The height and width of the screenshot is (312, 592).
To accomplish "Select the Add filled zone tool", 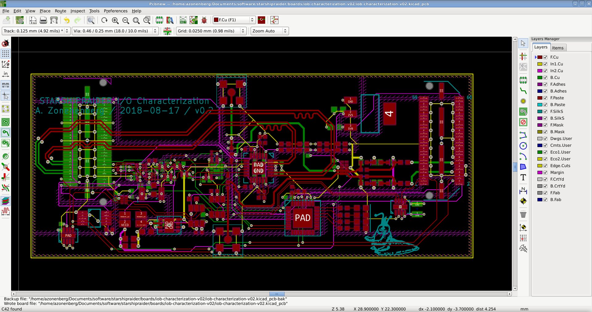I will tap(523, 112).
